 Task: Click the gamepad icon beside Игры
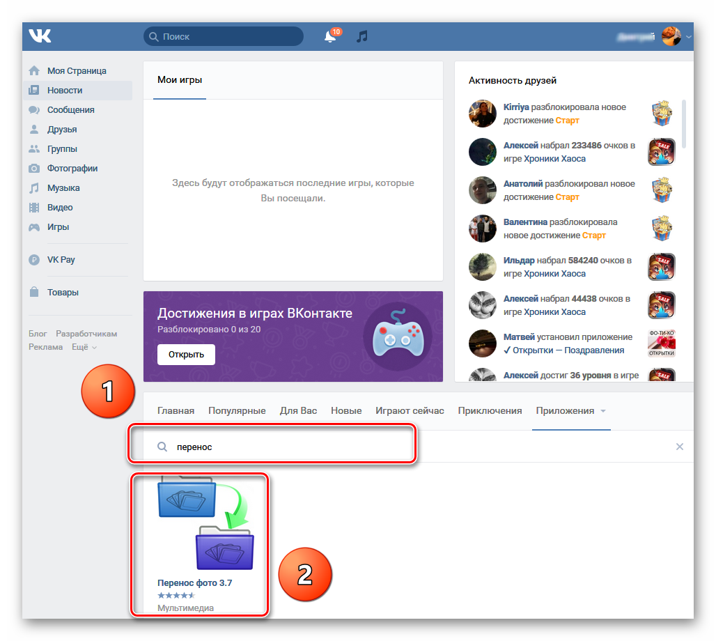tap(34, 227)
